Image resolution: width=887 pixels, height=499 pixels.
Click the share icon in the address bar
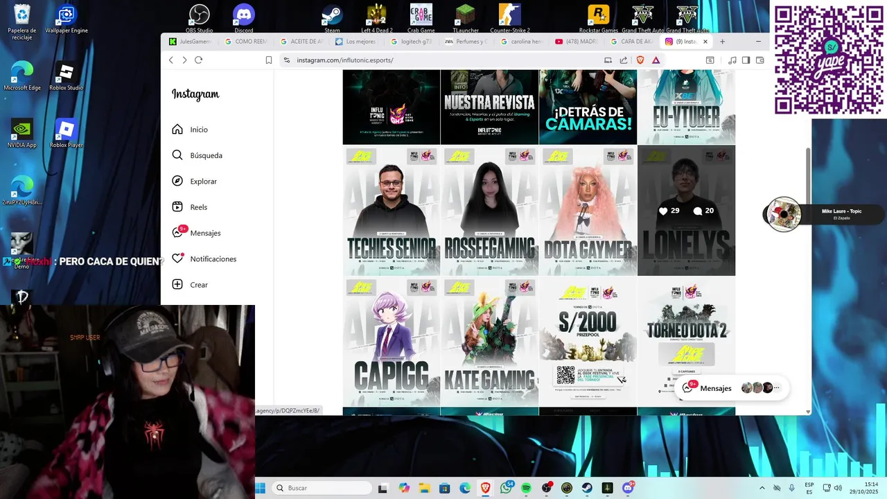624,60
